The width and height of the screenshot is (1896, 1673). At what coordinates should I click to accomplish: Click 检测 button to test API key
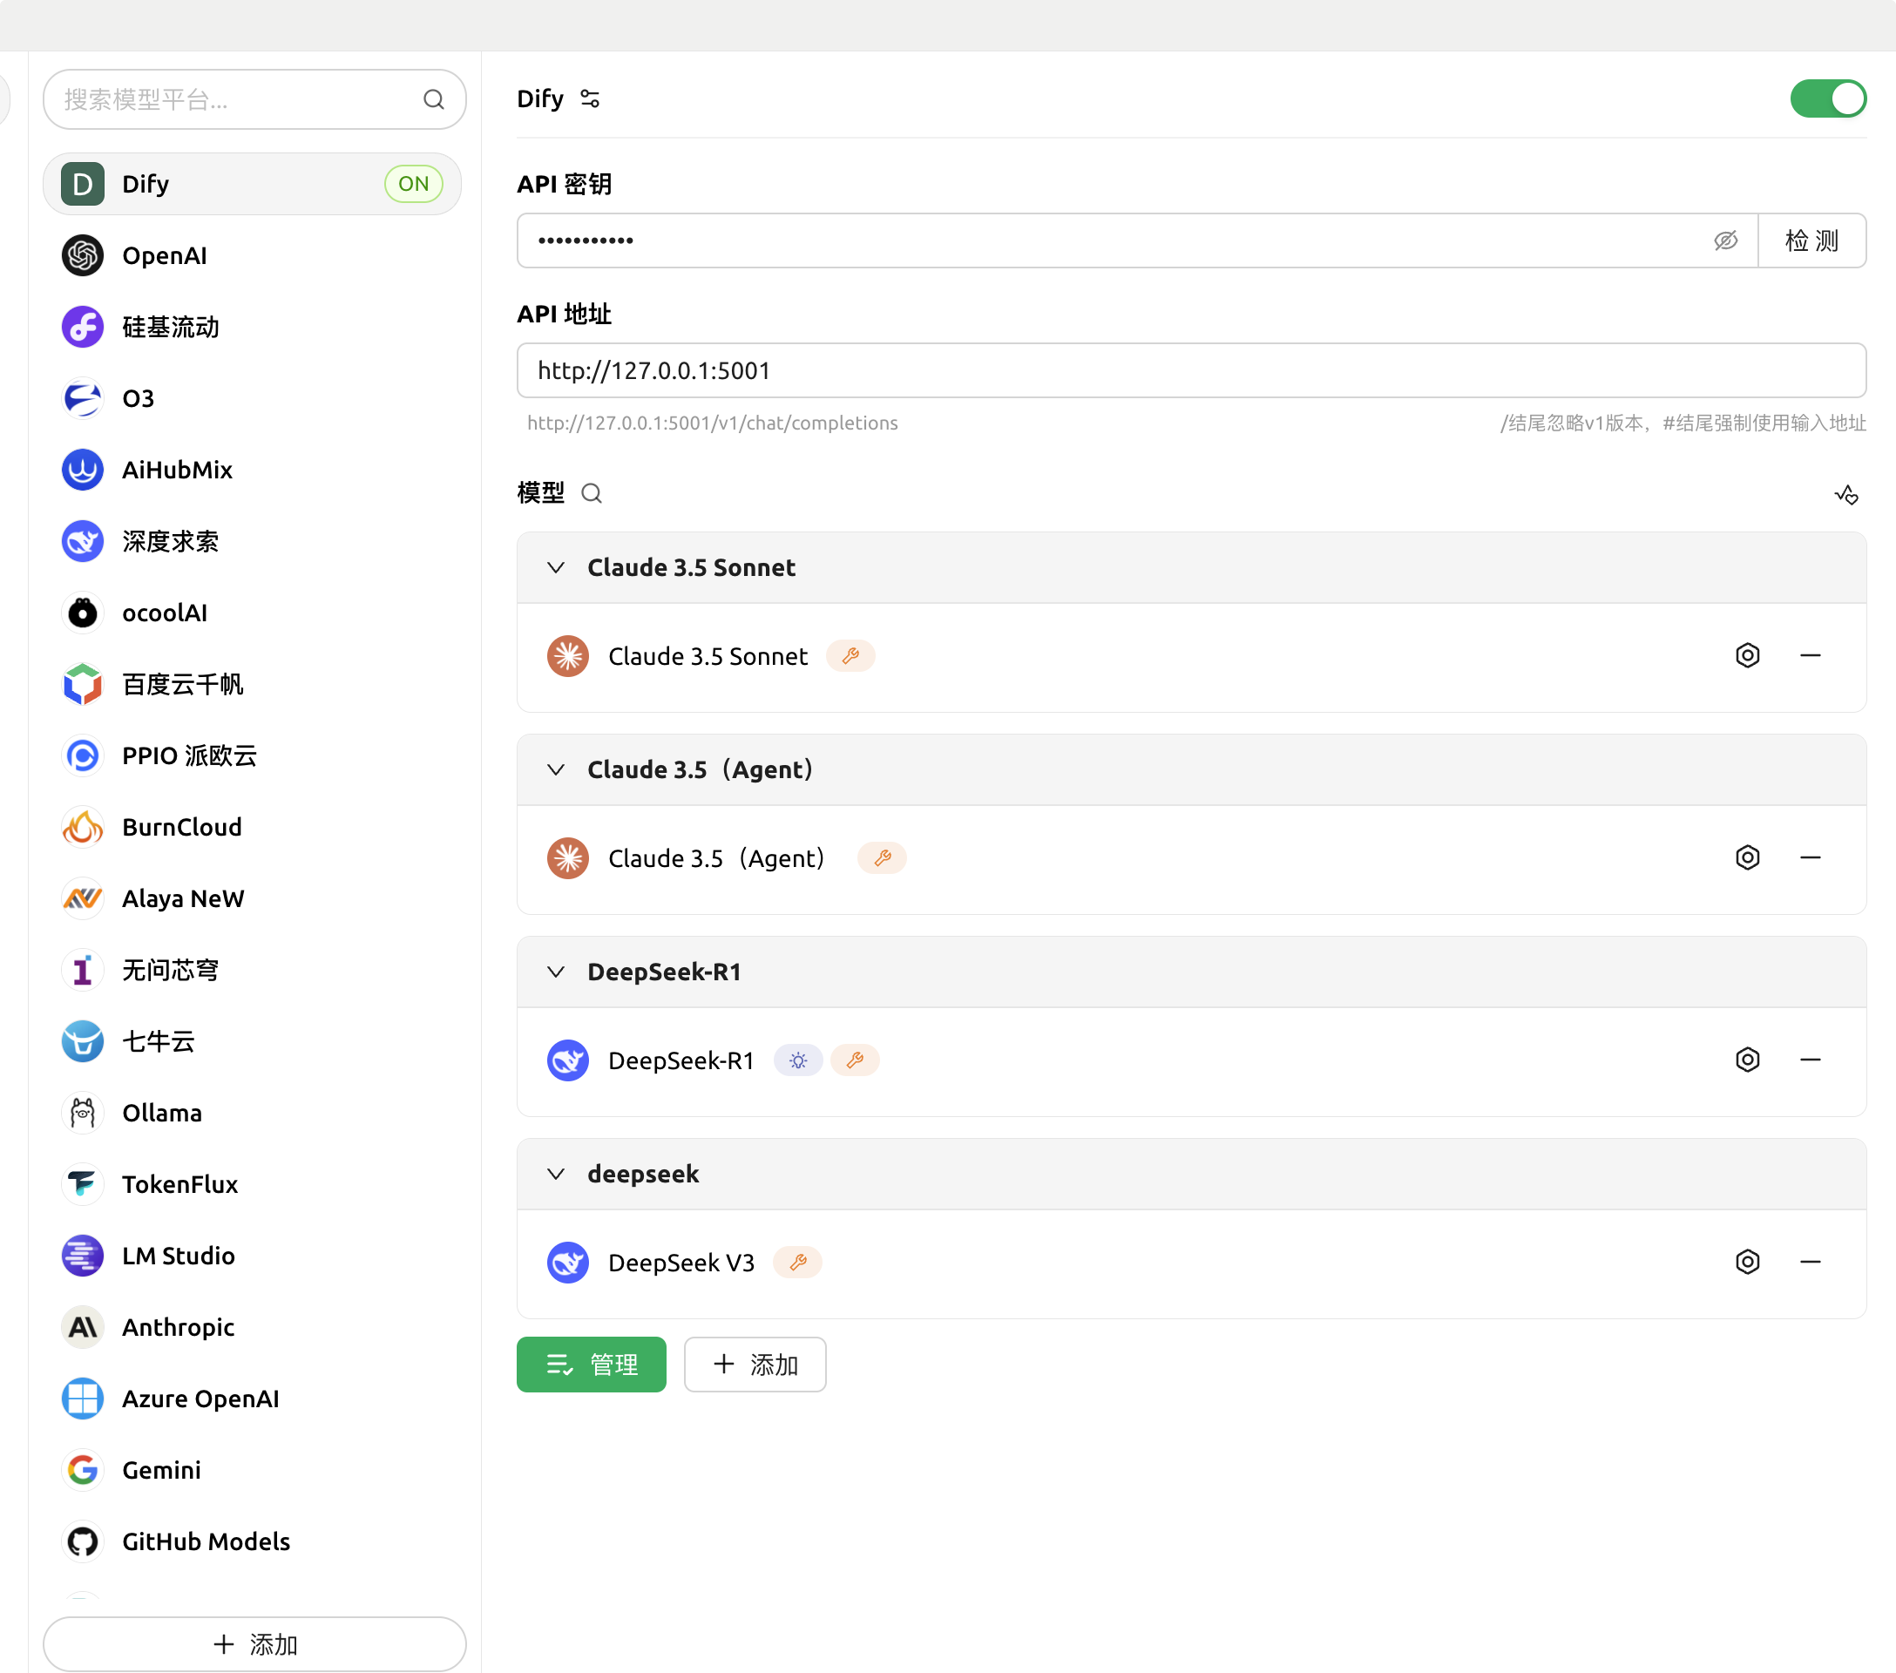click(1811, 241)
